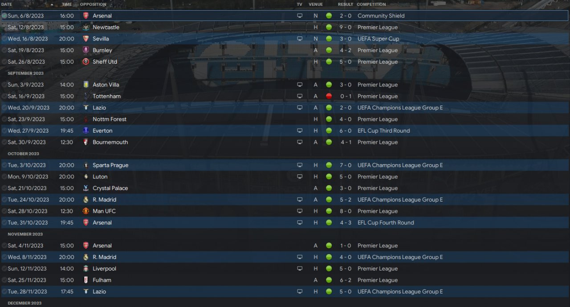Click the TV icon on Sparta Prague fixture
The height and width of the screenshot is (307, 570).
click(x=300, y=165)
